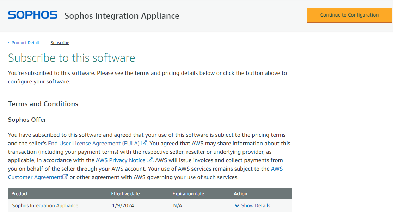Click the Effective date column header
The width and height of the screenshot is (393, 216).
pyautogui.click(x=125, y=193)
